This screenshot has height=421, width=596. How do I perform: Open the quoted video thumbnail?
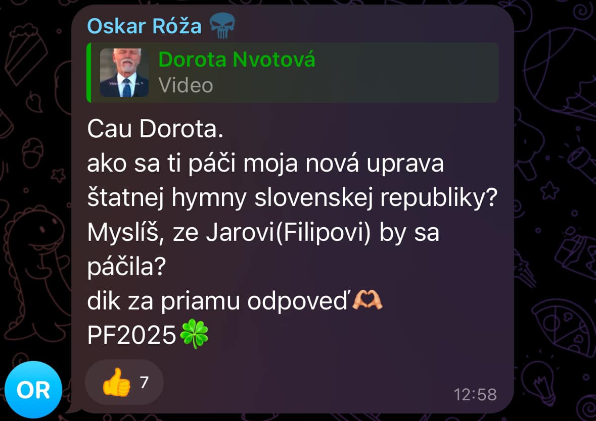tap(124, 73)
